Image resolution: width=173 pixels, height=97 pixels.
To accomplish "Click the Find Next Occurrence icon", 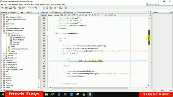I will point(80,15).
